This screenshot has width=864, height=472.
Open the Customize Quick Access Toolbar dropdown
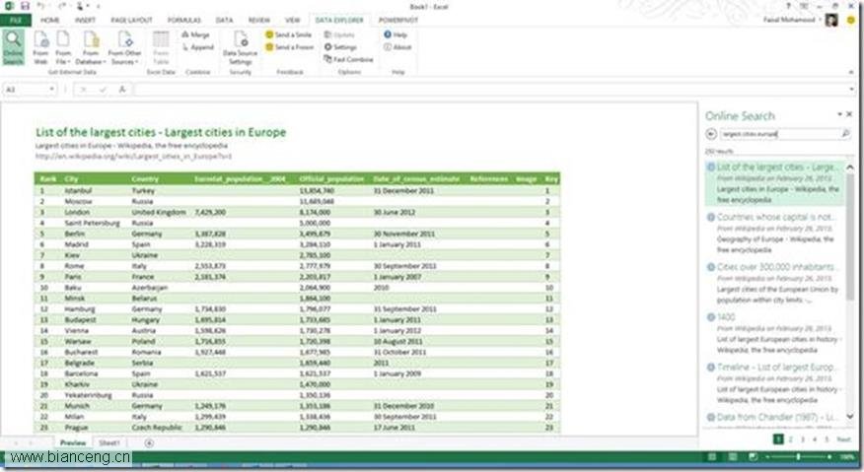[99, 7]
